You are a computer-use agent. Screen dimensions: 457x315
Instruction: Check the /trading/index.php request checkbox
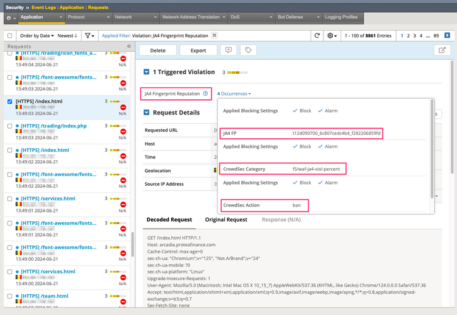(9, 126)
